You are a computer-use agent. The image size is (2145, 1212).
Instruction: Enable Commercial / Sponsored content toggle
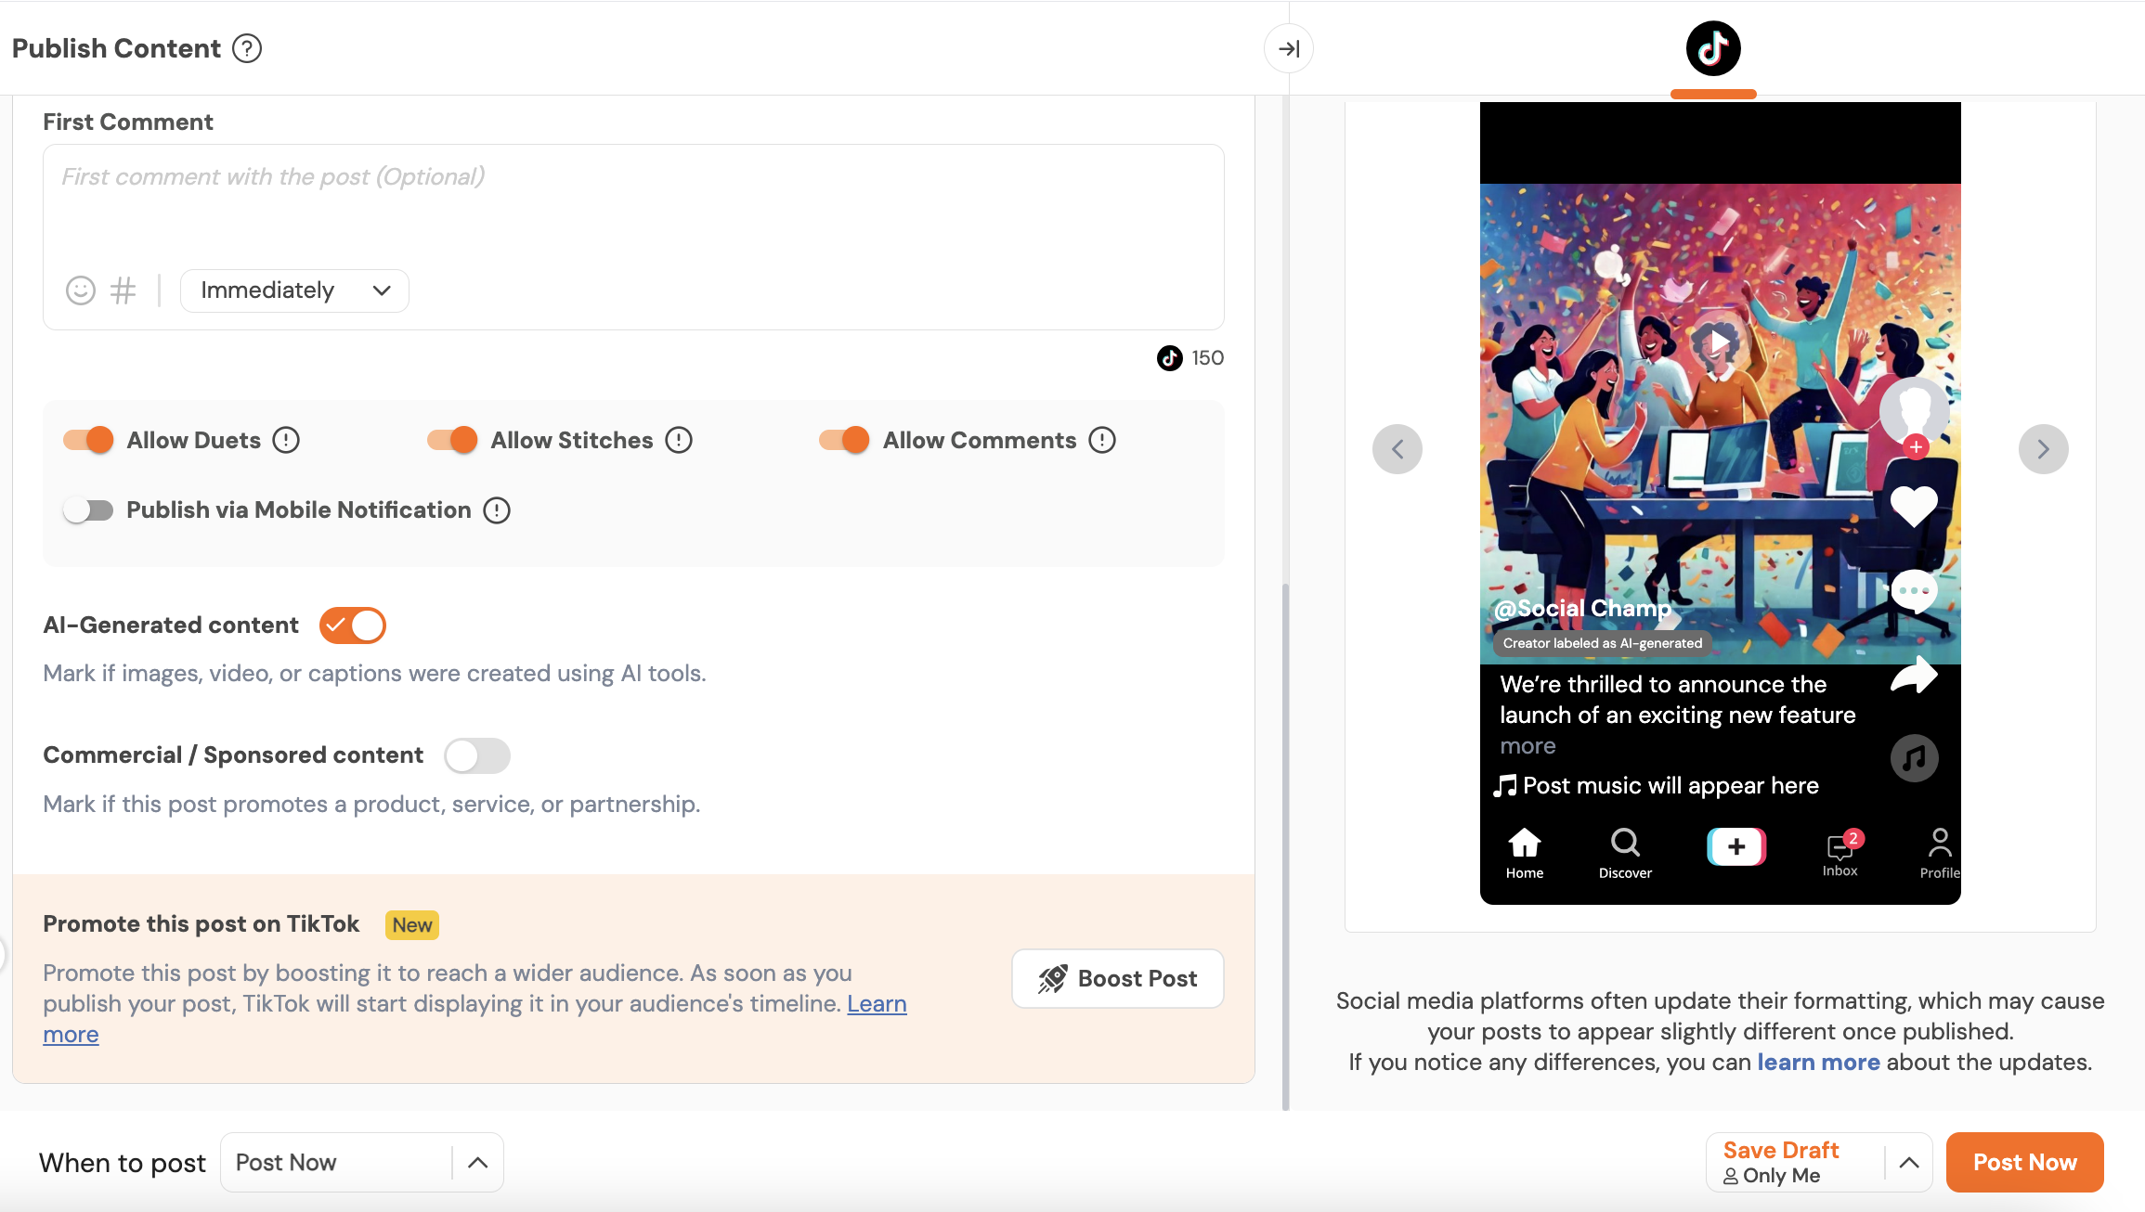(477, 755)
